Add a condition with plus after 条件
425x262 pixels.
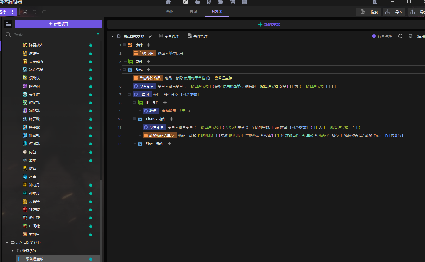click(x=149, y=61)
